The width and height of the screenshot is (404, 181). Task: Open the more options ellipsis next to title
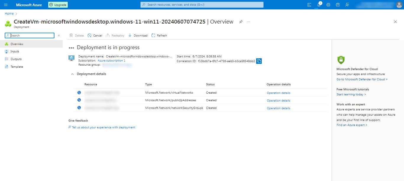click(248, 22)
